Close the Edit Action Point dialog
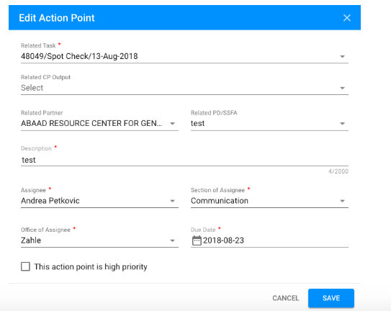The width and height of the screenshot is (391, 311). click(x=347, y=18)
